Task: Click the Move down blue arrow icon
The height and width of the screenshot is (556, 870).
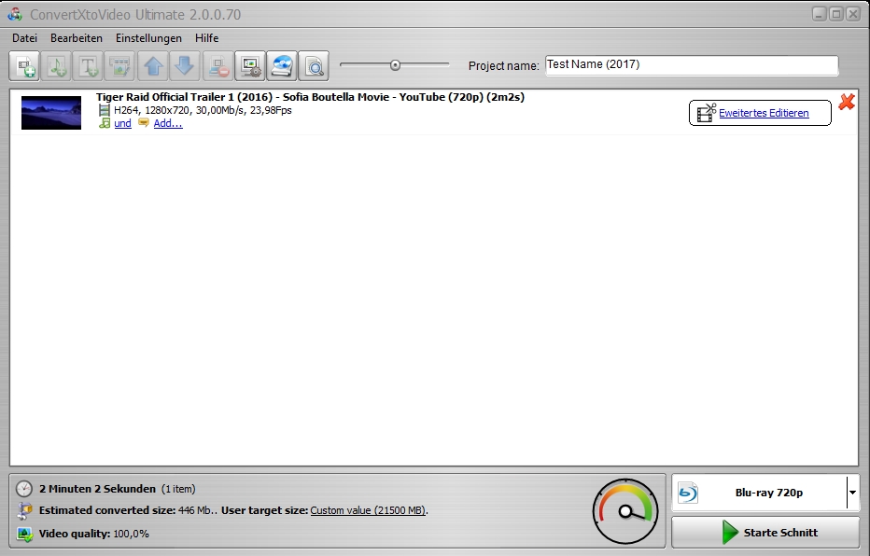Action: 185,66
